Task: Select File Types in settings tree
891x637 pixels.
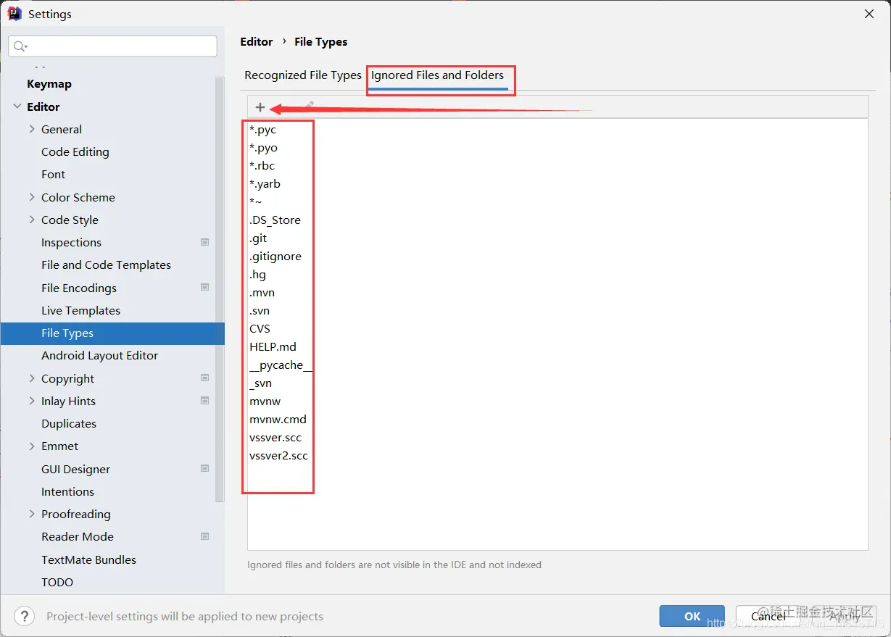Action: pos(112,333)
